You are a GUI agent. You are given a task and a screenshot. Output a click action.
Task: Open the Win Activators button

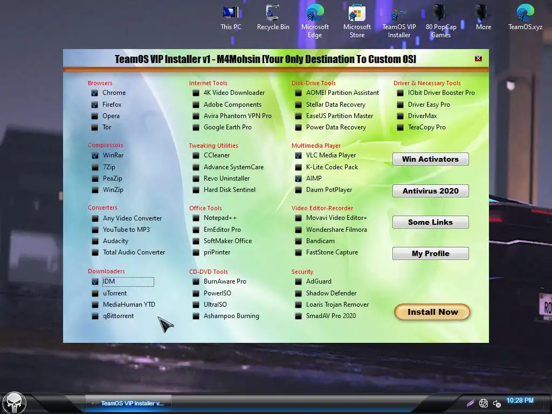[431, 159]
